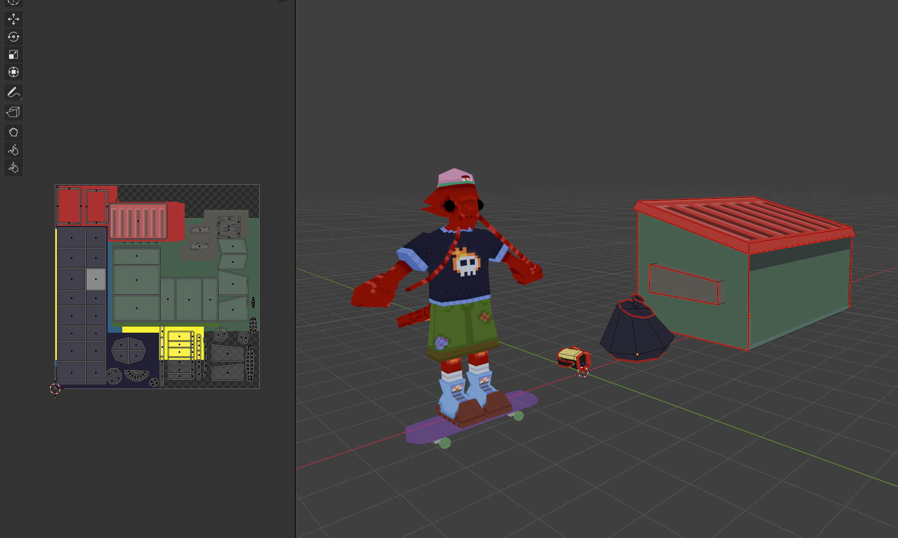Screen dimensions: 898x538
Task: Select the Pinch sculpt tool
Action: 14,168
